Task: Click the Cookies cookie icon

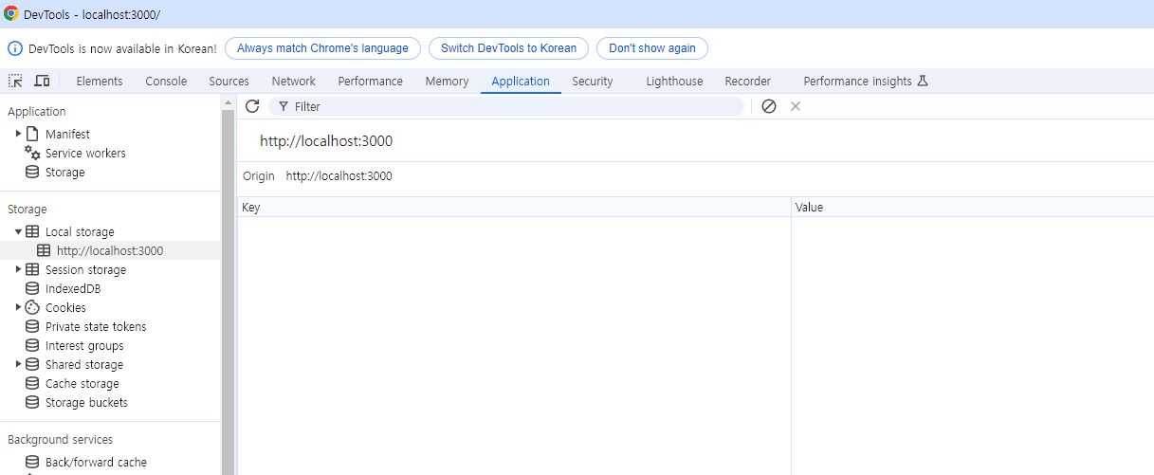Action: (32, 307)
